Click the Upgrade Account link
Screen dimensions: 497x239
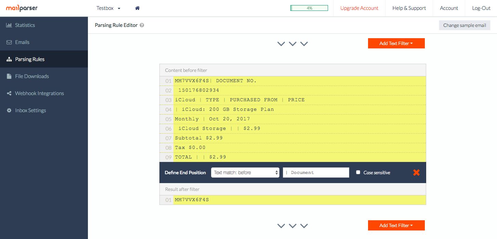pyautogui.click(x=359, y=8)
